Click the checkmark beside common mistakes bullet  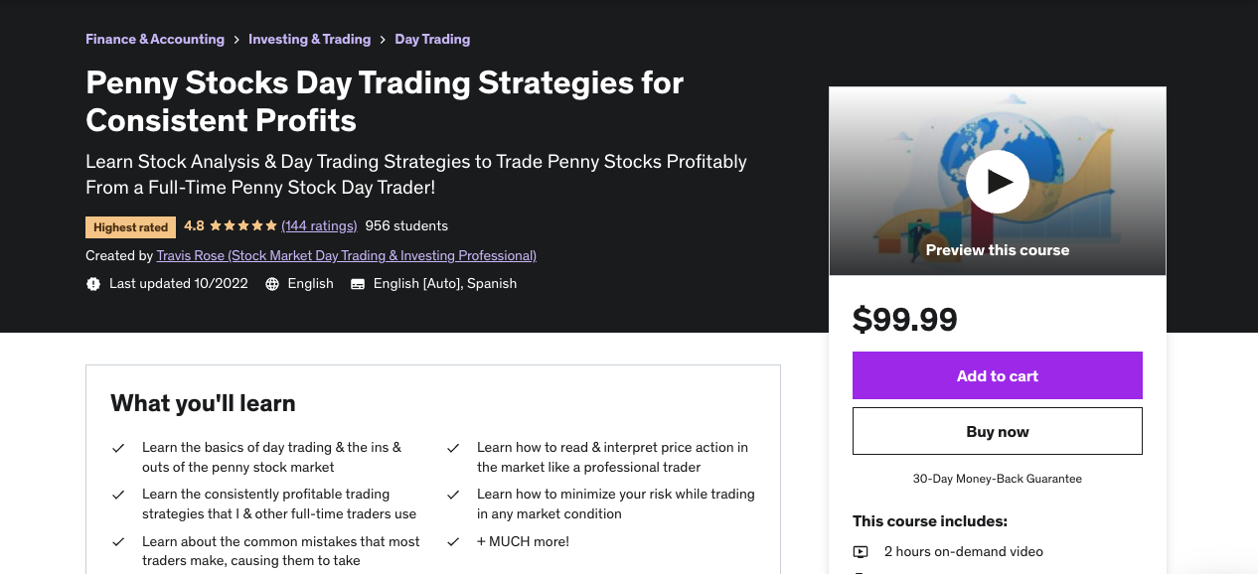pyautogui.click(x=117, y=541)
